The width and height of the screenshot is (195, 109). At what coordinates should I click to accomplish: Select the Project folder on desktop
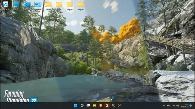(x=80, y=6)
